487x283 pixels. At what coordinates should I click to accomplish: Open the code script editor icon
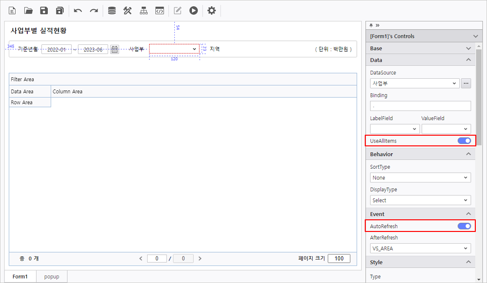(x=159, y=10)
